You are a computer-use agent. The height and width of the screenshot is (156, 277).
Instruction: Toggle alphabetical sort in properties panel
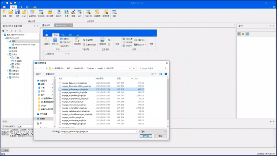pos(243,34)
